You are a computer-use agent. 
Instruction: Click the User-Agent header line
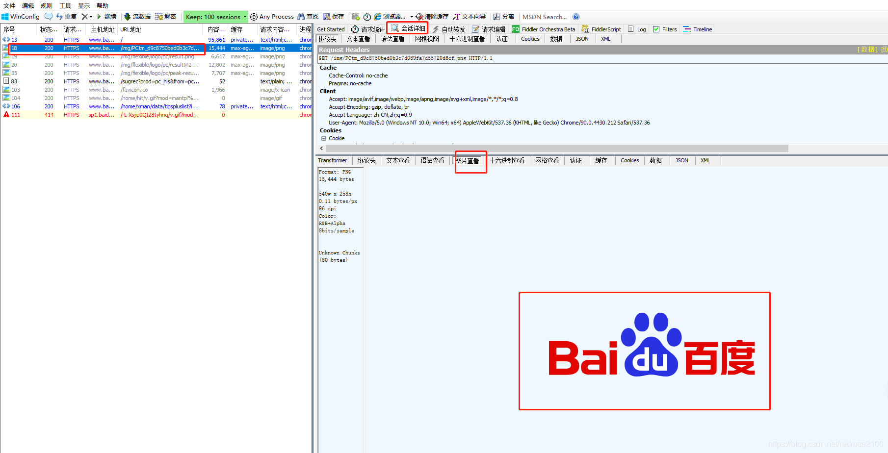489,123
